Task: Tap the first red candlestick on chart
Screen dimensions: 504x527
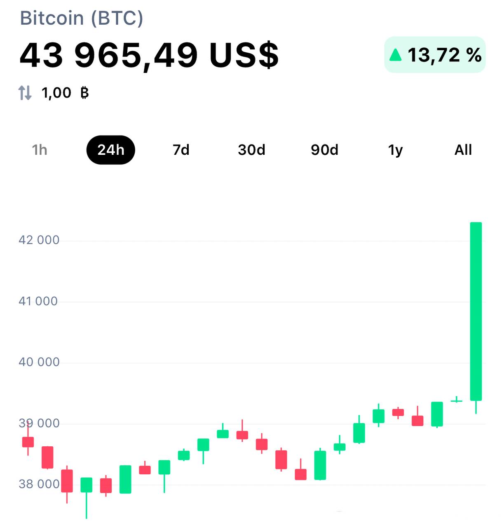Action: tap(28, 442)
